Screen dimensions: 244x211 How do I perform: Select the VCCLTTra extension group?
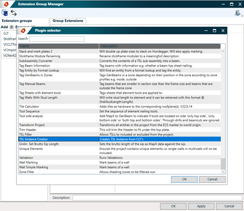click(10, 45)
